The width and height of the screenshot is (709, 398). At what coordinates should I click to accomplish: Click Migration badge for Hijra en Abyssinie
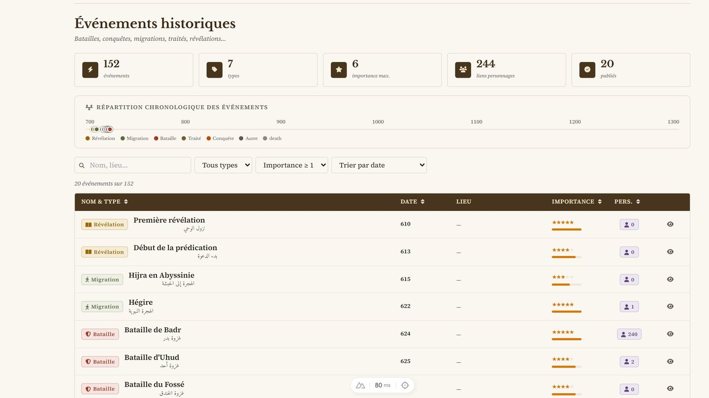tap(102, 280)
